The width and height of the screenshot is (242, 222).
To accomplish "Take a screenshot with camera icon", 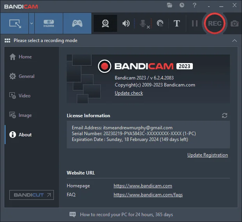I will (235, 23).
